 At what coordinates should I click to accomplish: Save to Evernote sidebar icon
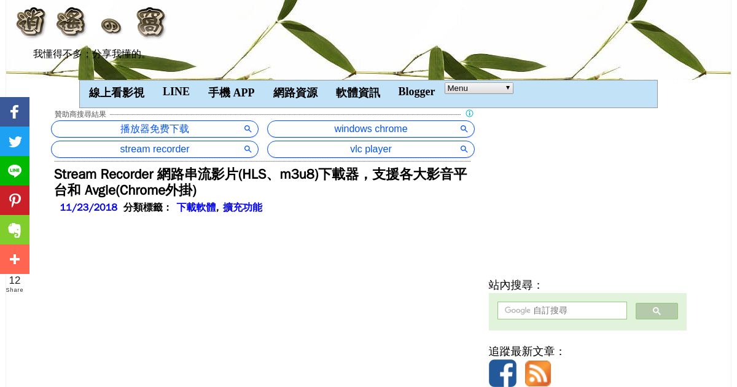tap(15, 230)
